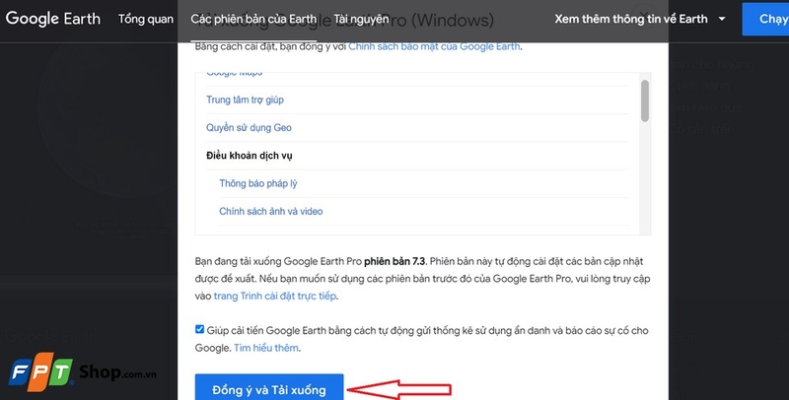The image size is (789, 400).
Task: Click the blue Chạy button
Action: pos(766,19)
